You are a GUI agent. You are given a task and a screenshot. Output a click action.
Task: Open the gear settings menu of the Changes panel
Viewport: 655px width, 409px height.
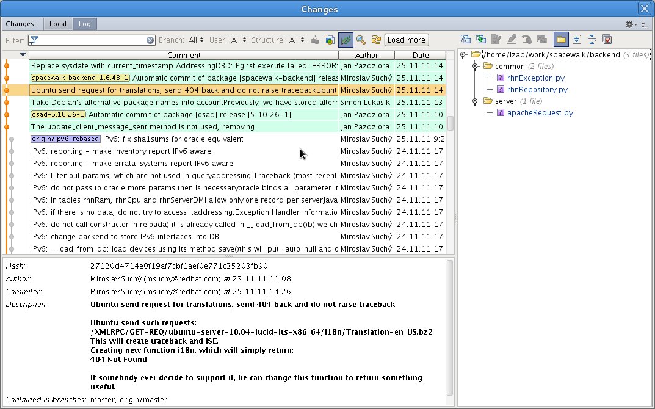(631, 24)
